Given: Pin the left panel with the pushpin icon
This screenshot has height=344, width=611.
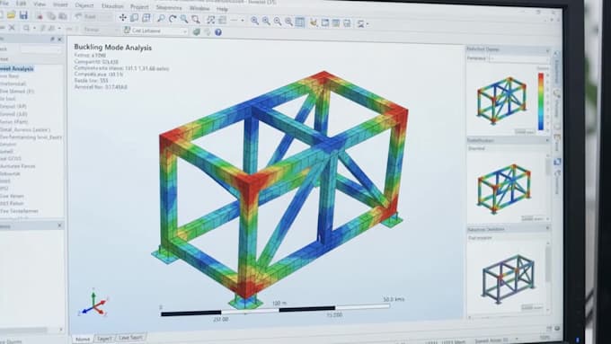Looking at the screenshot, I should tap(52, 40).
